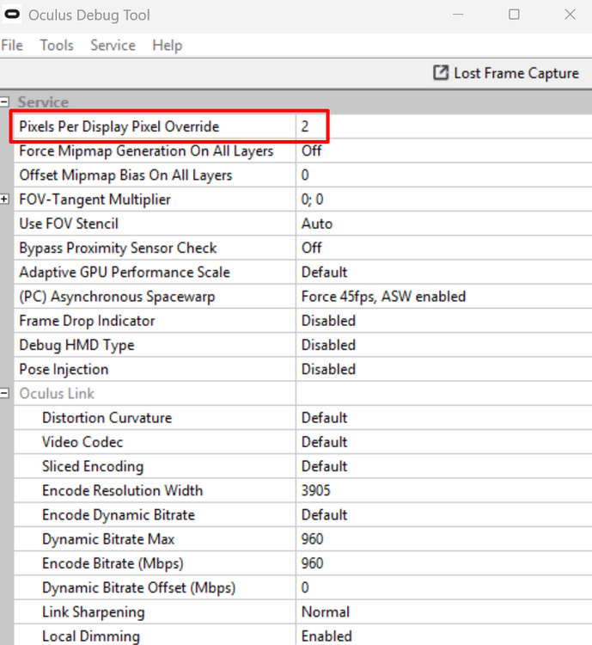Select the Debug HMD Type label
This screenshot has width=592, height=645.
pos(76,345)
